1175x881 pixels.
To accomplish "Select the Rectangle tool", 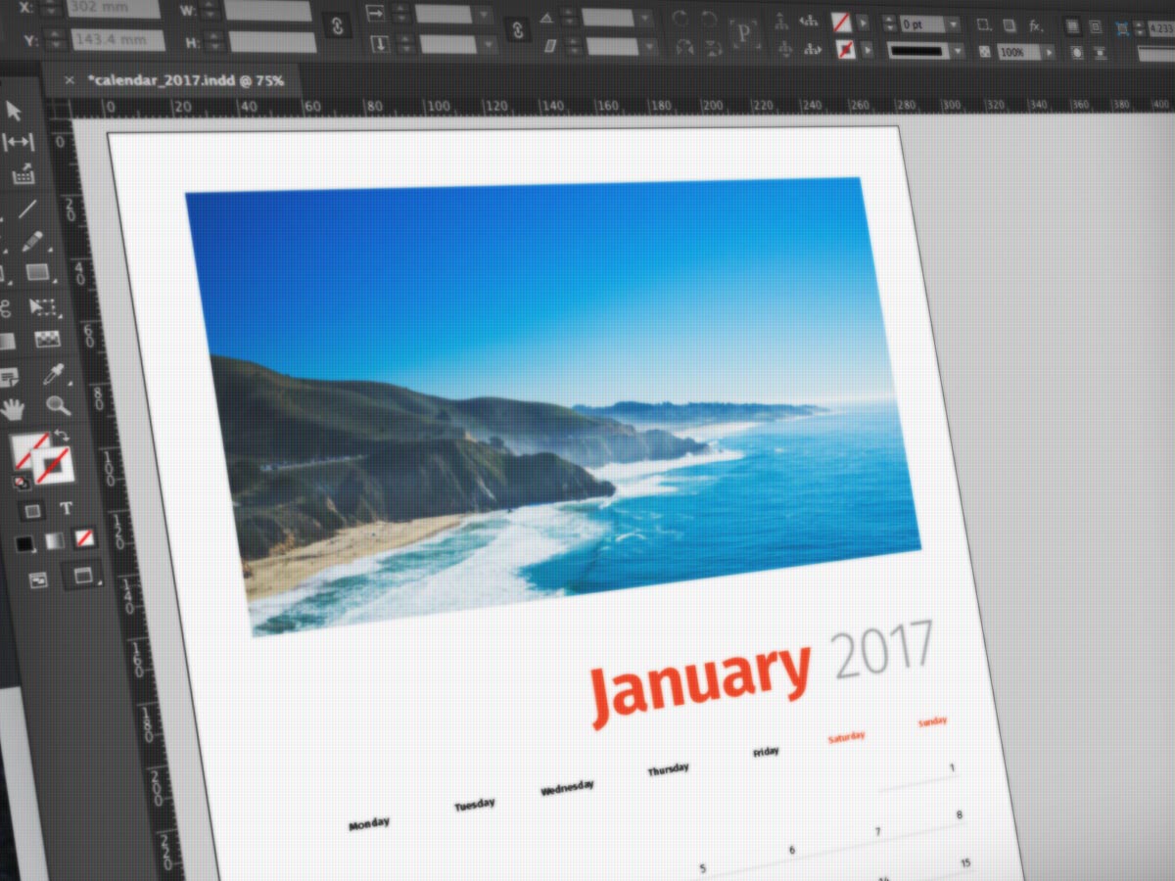I will click(37, 272).
